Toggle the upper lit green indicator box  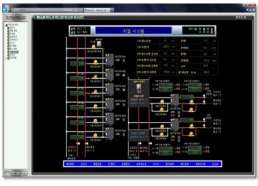(x=124, y=75)
